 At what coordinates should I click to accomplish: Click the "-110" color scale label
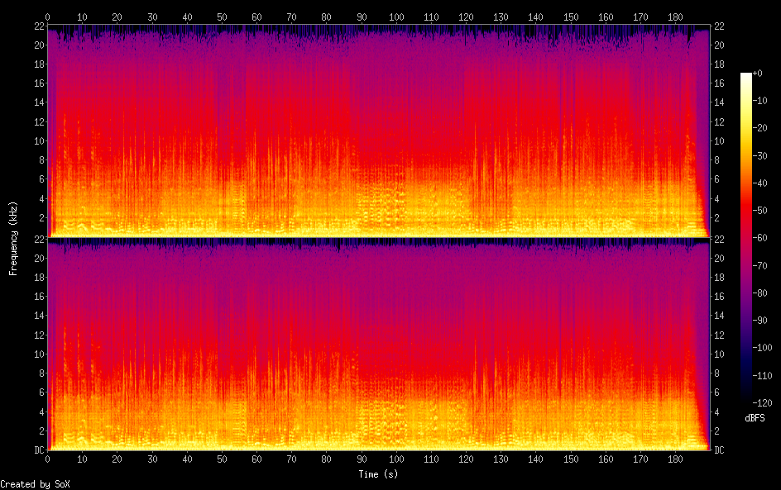tap(762, 376)
